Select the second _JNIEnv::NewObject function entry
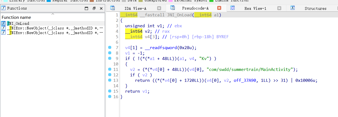Viewport: 338px width, 117px height. click(55, 33)
